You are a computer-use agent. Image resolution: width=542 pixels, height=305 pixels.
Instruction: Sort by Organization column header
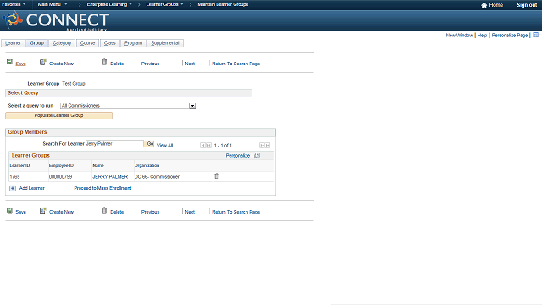coord(147,166)
